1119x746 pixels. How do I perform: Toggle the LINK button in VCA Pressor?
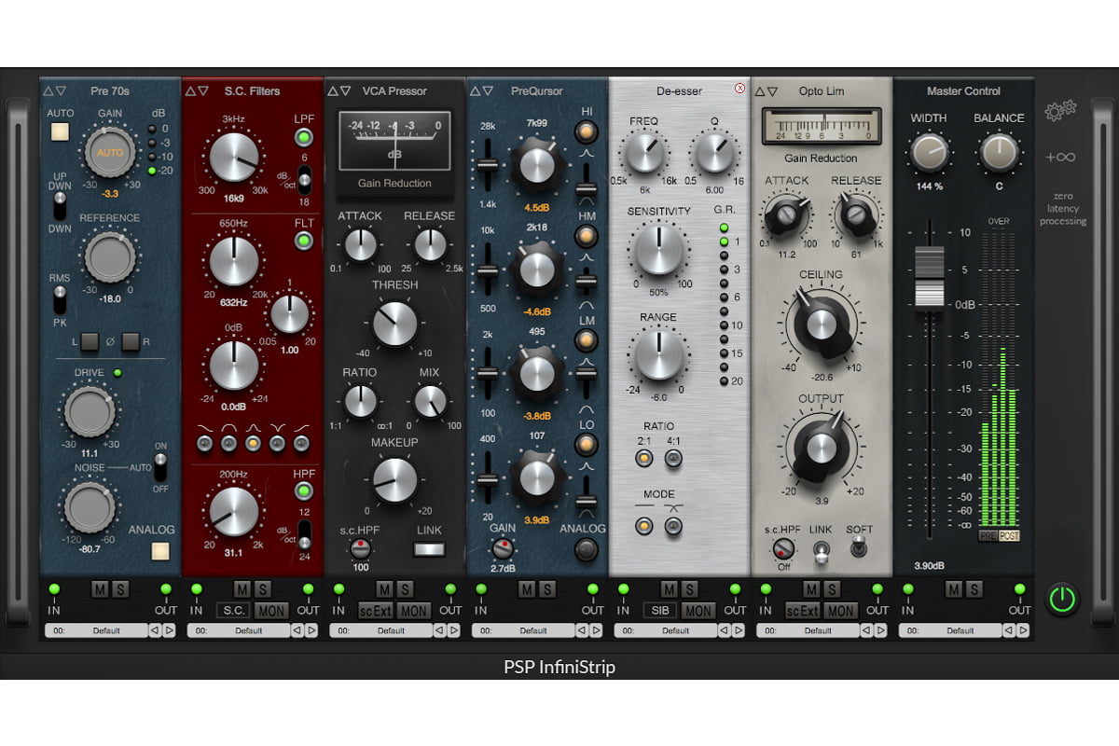pos(430,549)
